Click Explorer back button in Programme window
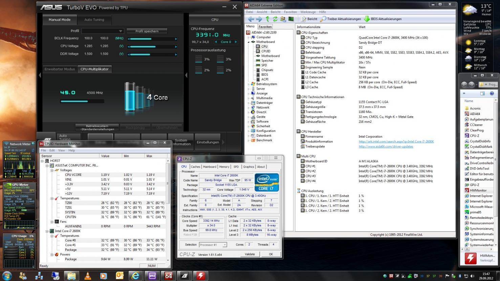The width and height of the screenshot is (500, 281). point(464,85)
